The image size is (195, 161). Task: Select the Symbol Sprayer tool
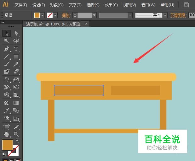click(7, 119)
